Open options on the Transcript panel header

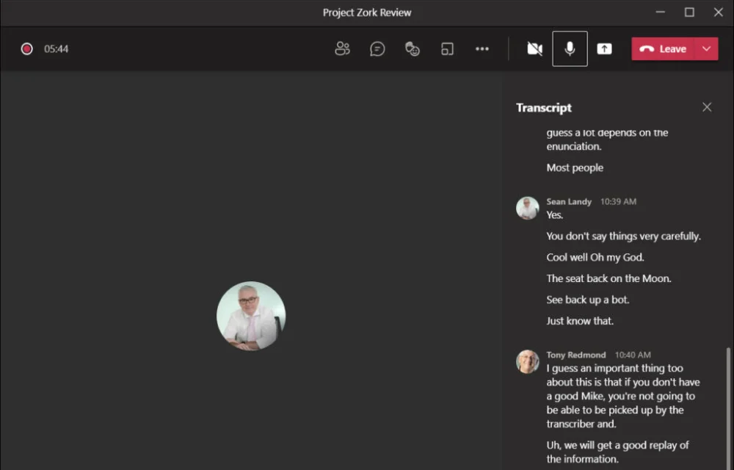coord(707,106)
